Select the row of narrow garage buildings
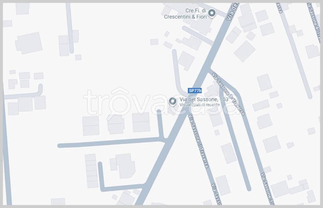Viewport: 323px width, 208px height. point(91,171)
